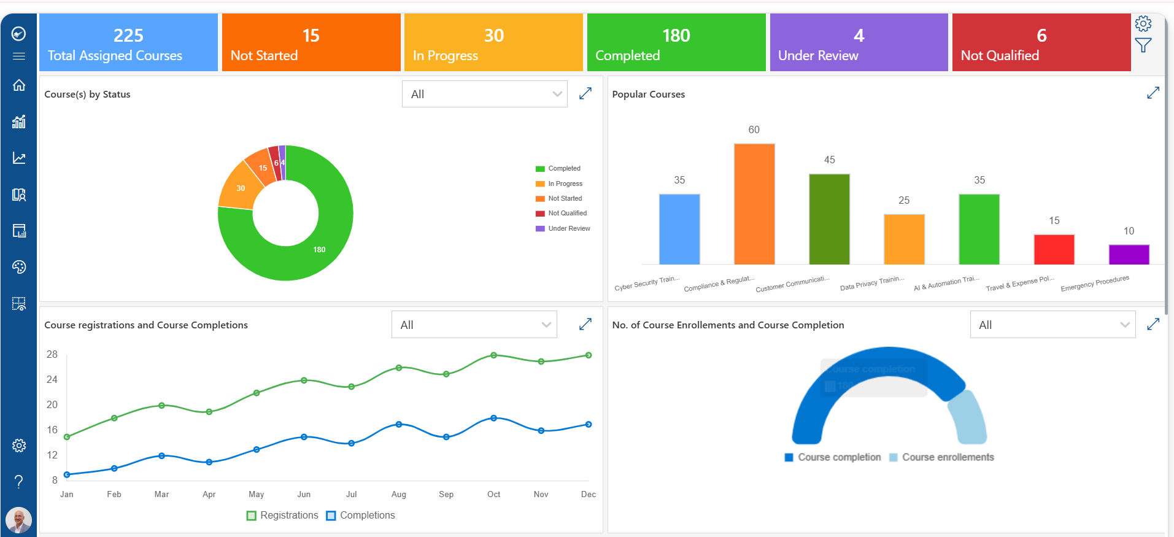Click the Under Review tile
The image size is (1174, 537).
(859, 42)
